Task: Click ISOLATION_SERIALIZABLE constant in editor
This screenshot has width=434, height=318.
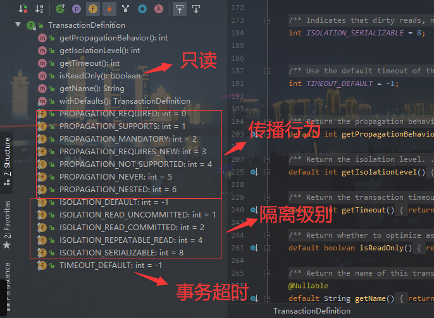Action: click(354, 33)
